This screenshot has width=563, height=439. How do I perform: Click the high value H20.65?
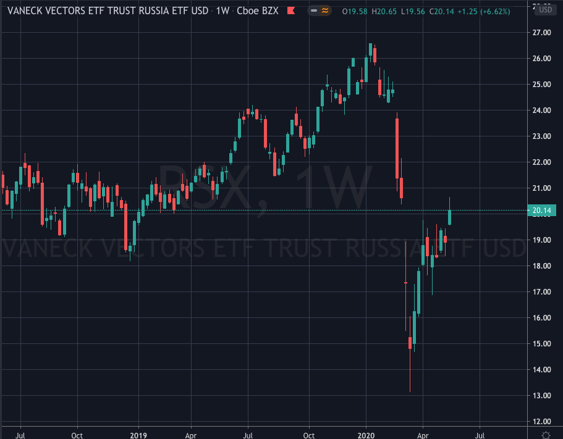coord(384,12)
